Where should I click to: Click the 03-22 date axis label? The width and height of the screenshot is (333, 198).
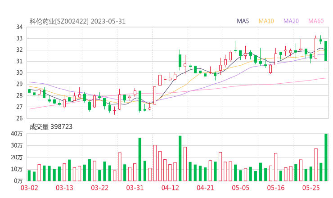pyautogui.click(x=99, y=188)
